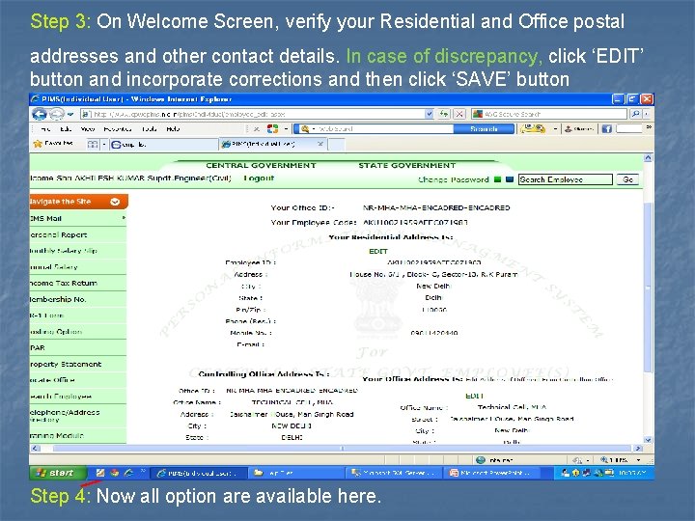Click the horizontal scrollbar right arrow
This screenshot has height=521, width=695.
[638, 449]
